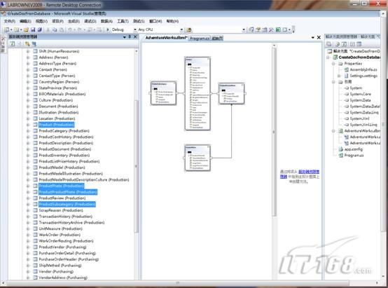The height and width of the screenshot is (288, 388).
Task: Collapse the Properties folder in Solution Explorer
Action: tap(333, 63)
